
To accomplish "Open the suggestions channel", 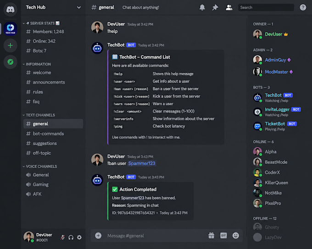I will pos(53,143).
